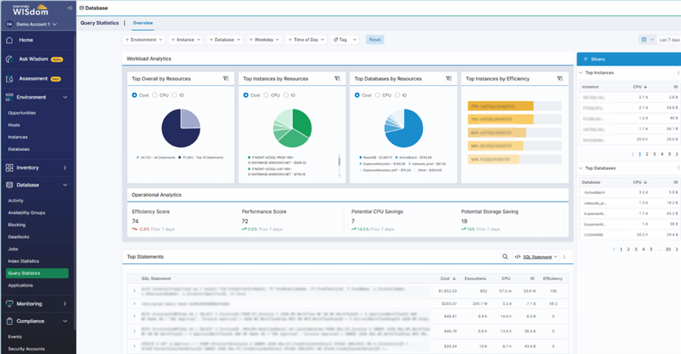The height and width of the screenshot is (354, 681).
Task: Open Index Statistics in the sidebar
Action: pyautogui.click(x=23, y=261)
